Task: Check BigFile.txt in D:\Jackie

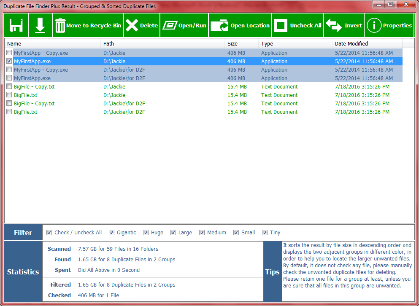Action: 9,95
